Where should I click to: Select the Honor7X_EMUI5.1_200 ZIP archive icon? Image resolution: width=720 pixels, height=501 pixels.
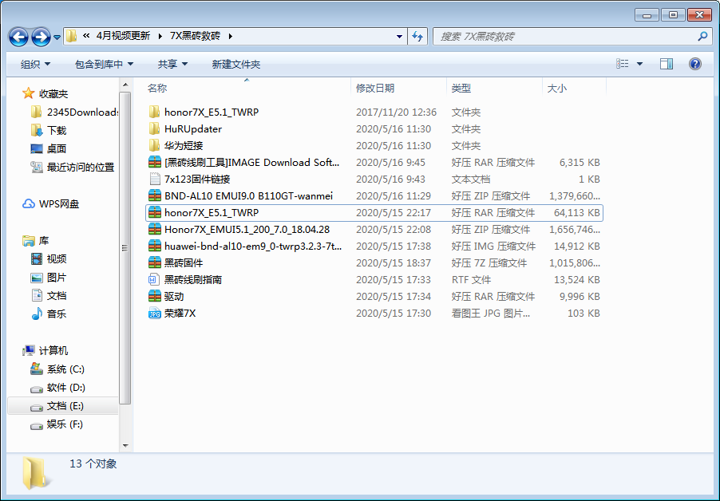155,230
